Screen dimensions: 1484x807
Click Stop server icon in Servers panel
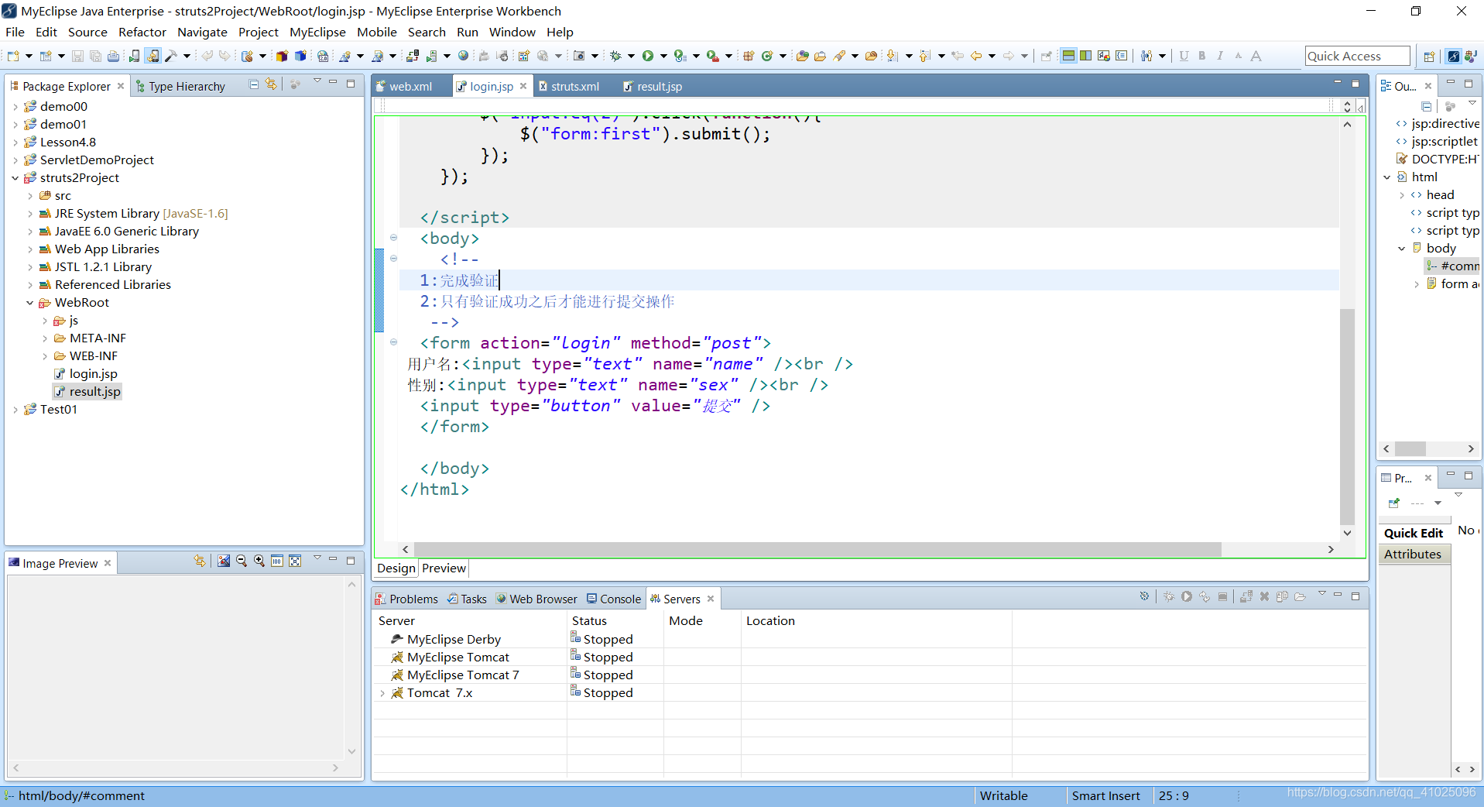(1222, 596)
